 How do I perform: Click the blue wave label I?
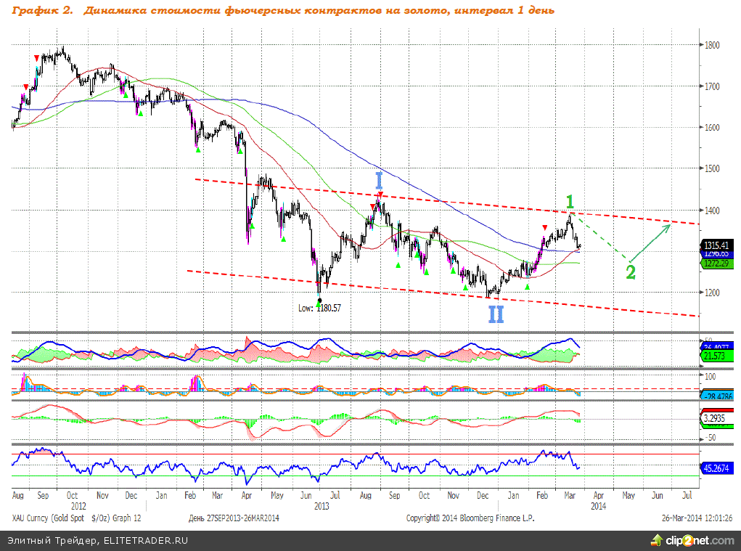click(x=378, y=180)
